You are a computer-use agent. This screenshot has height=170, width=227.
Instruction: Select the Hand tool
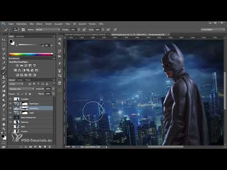point(3,124)
